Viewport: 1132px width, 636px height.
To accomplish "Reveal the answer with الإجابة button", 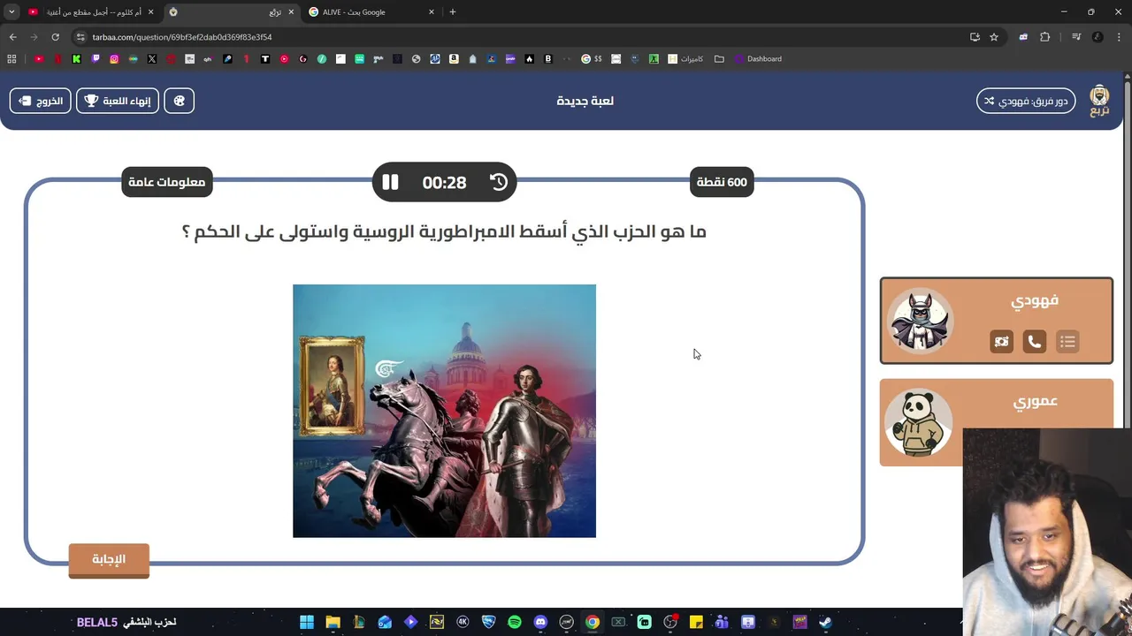I will click(x=109, y=559).
